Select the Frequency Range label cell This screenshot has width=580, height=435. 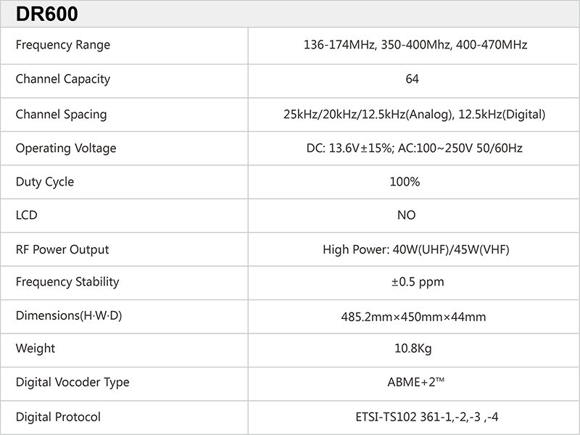tap(63, 45)
